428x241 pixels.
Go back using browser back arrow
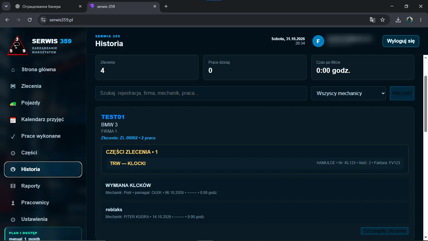[7, 20]
